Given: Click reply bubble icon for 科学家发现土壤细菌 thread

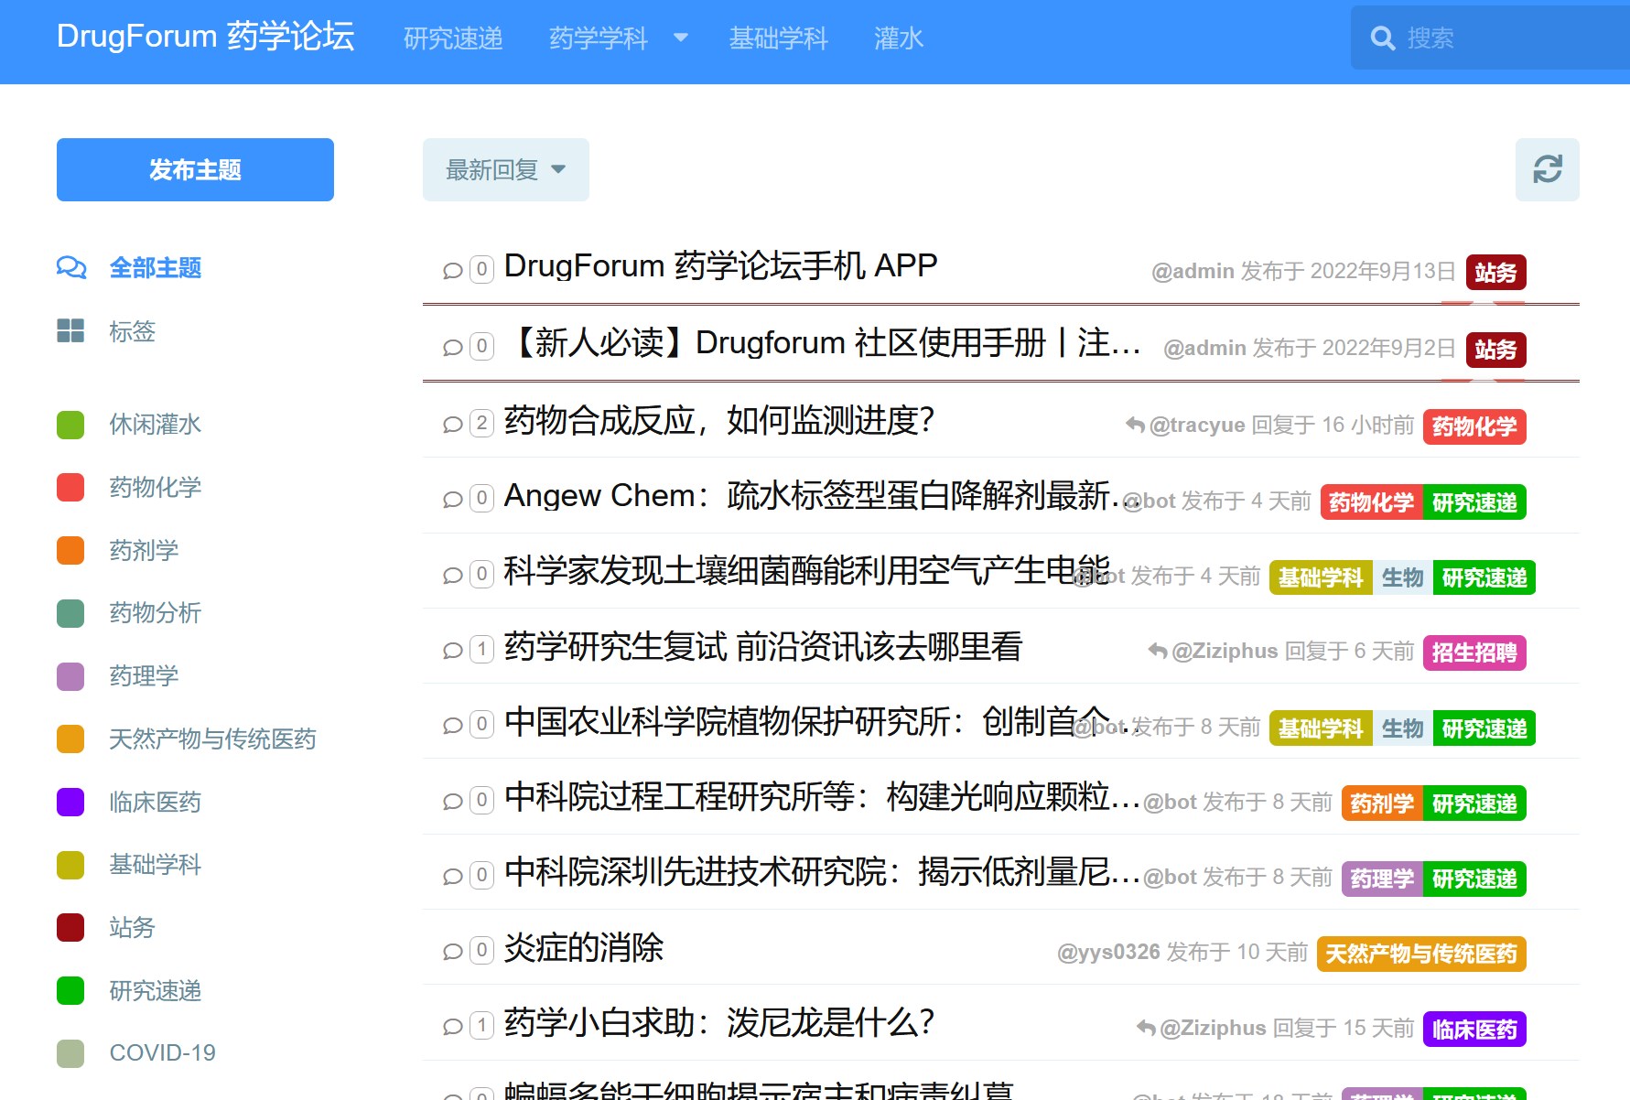Looking at the screenshot, I should pos(452,575).
